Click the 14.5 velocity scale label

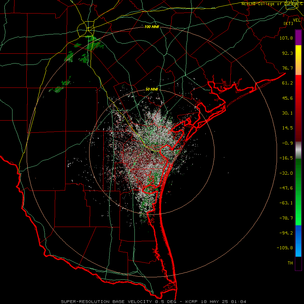pyautogui.click(x=287, y=128)
